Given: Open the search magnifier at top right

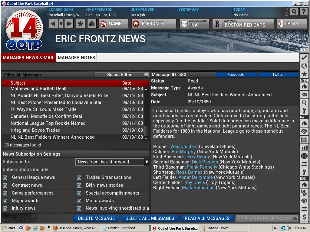Looking at the screenshot, I should [x=294, y=12].
